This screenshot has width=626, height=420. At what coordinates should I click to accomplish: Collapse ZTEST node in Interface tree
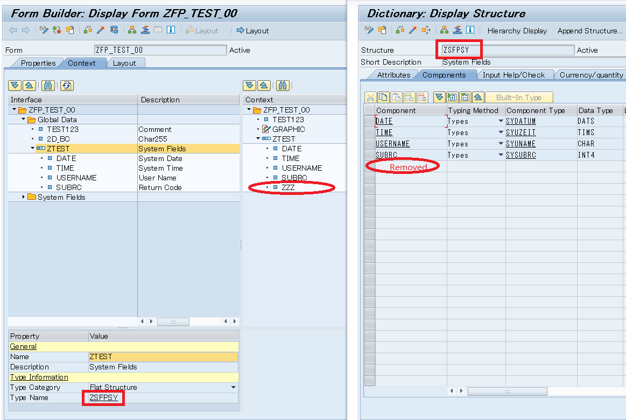33,148
